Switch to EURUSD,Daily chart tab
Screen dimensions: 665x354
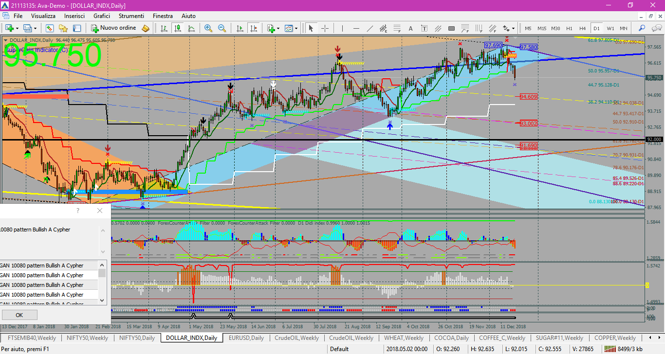pos(246,337)
